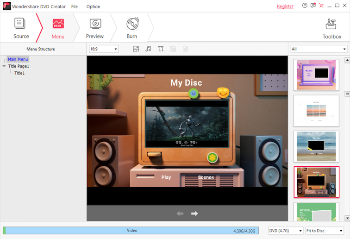
Task: Select the green MY DVD template
Action: tap(316, 212)
